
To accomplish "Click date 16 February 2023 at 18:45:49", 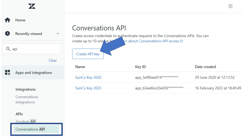I will point(218,88).
